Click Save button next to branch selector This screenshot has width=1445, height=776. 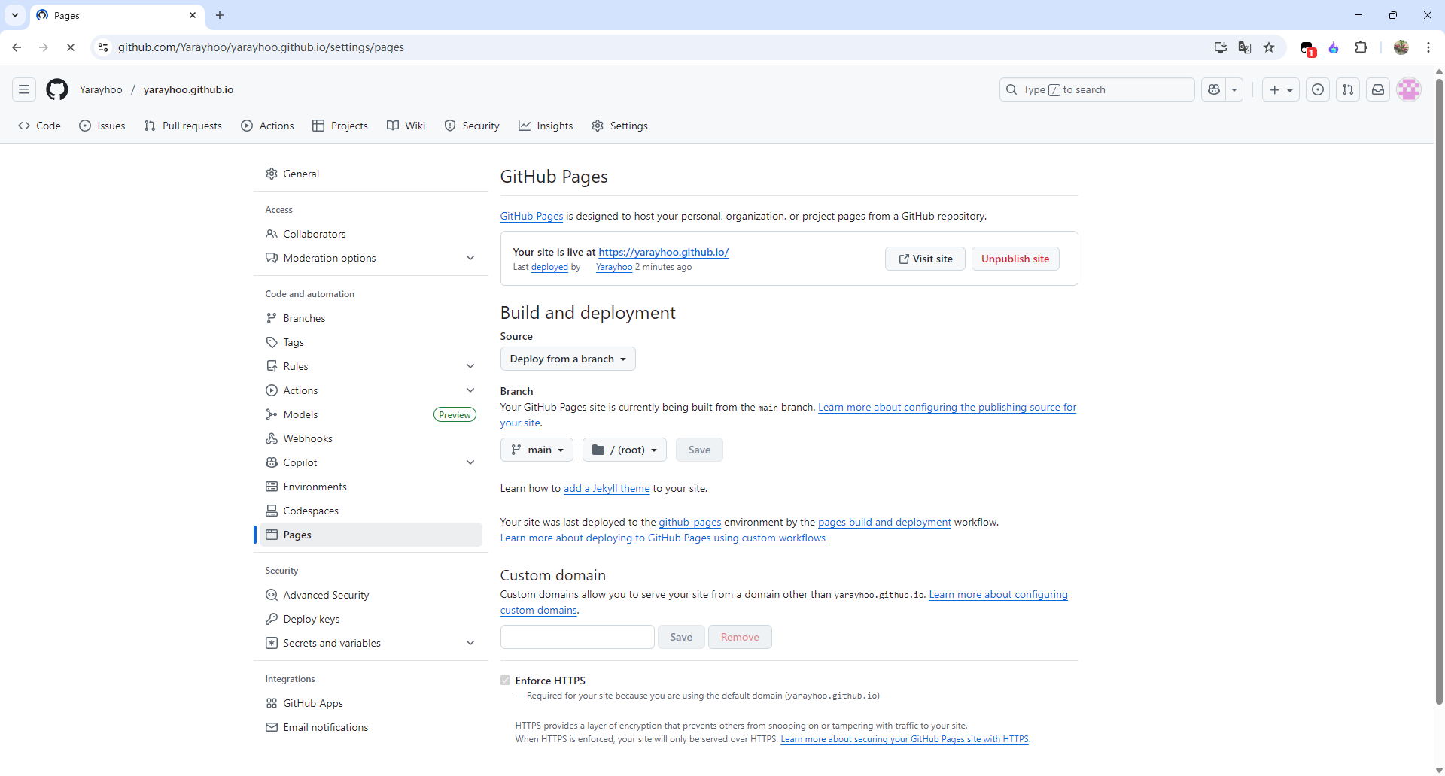[x=699, y=450]
